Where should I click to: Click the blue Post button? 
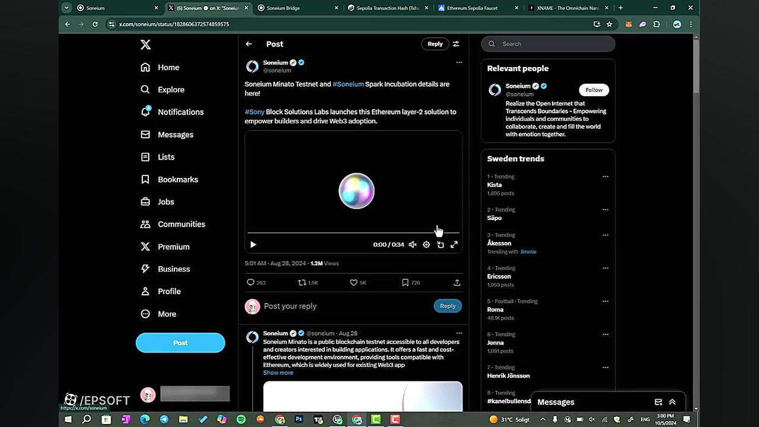180,343
